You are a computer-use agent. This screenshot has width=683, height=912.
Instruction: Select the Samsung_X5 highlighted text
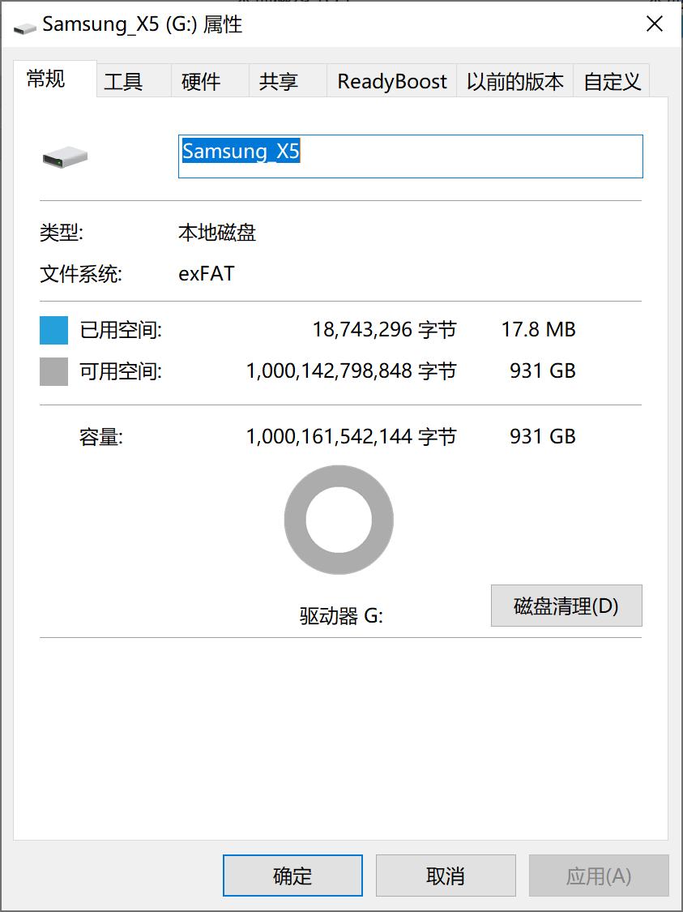241,152
